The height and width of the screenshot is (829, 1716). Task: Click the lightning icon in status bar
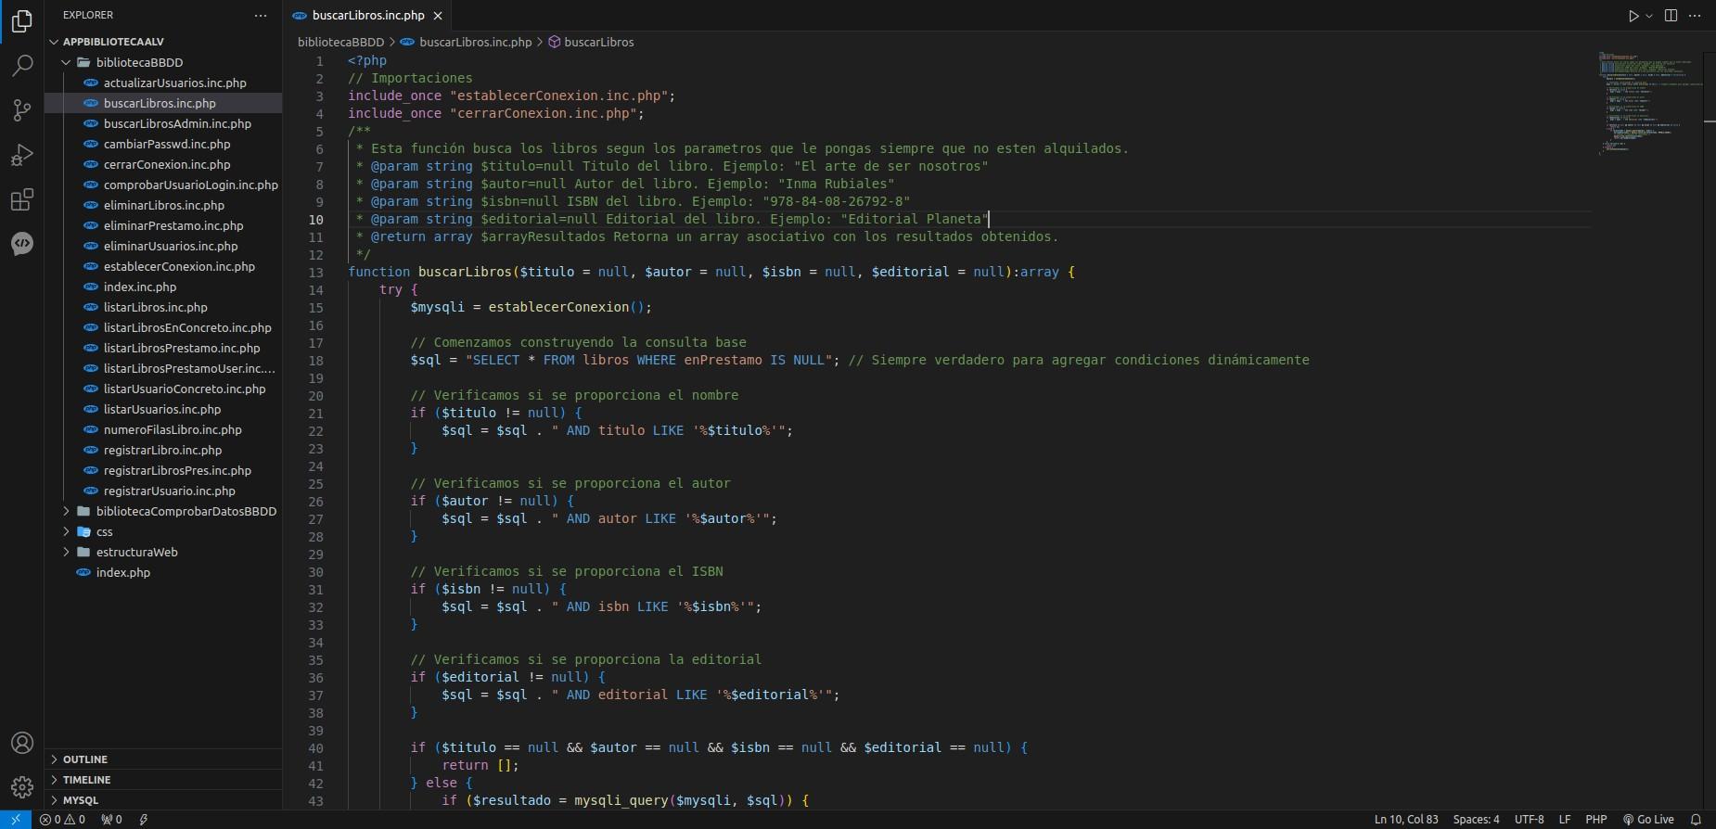[143, 820]
